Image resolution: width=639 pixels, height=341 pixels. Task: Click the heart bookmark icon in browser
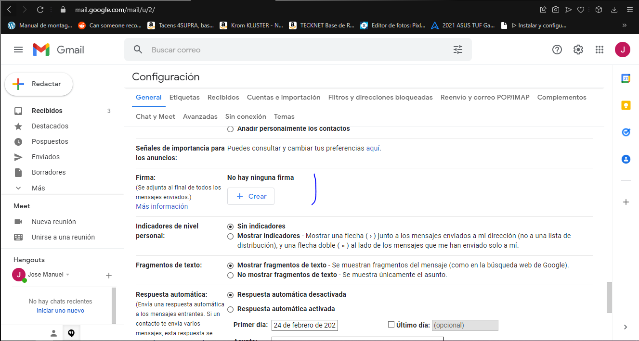[581, 10]
